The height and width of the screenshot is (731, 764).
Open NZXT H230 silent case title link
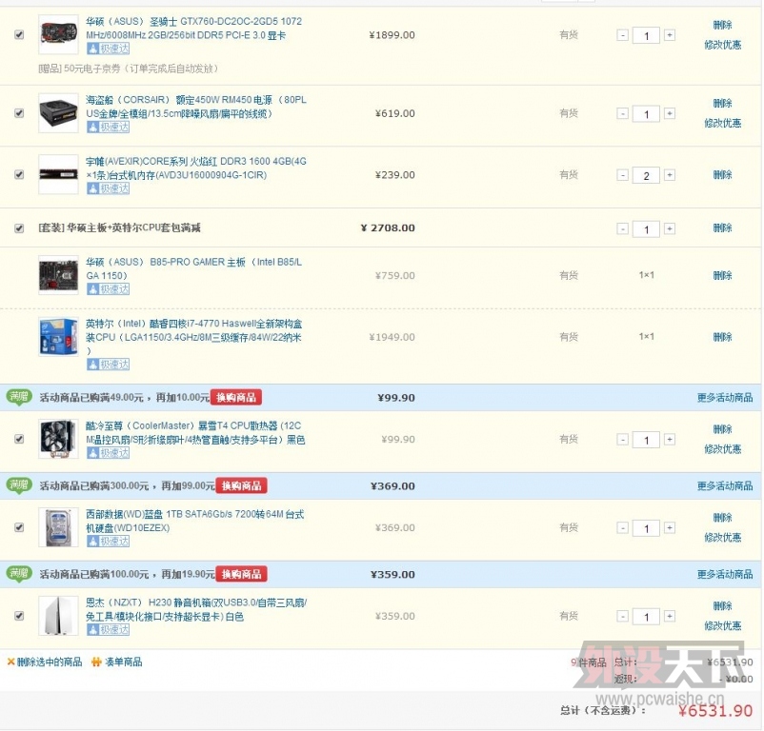(x=196, y=609)
